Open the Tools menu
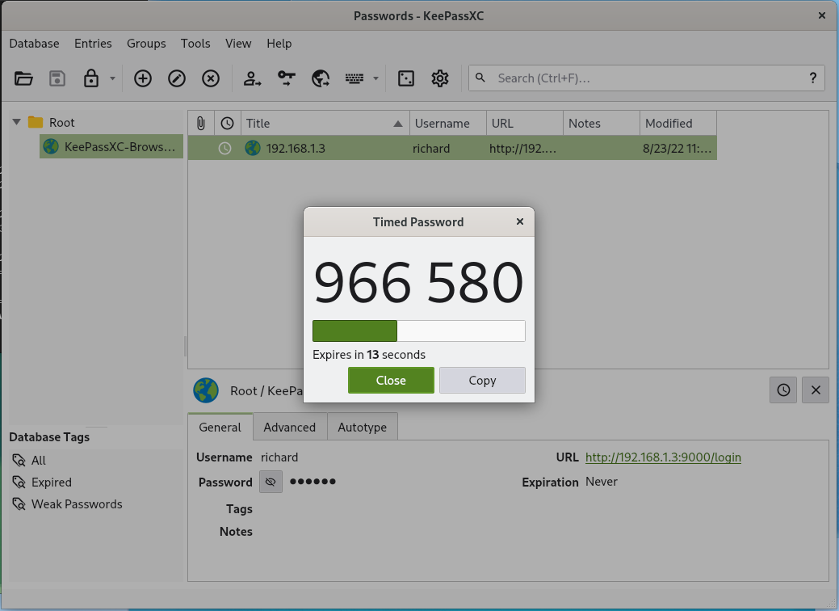Image resolution: width=839 pixels, height=611 pixels. pyautogui.click(x=195, y=44)
